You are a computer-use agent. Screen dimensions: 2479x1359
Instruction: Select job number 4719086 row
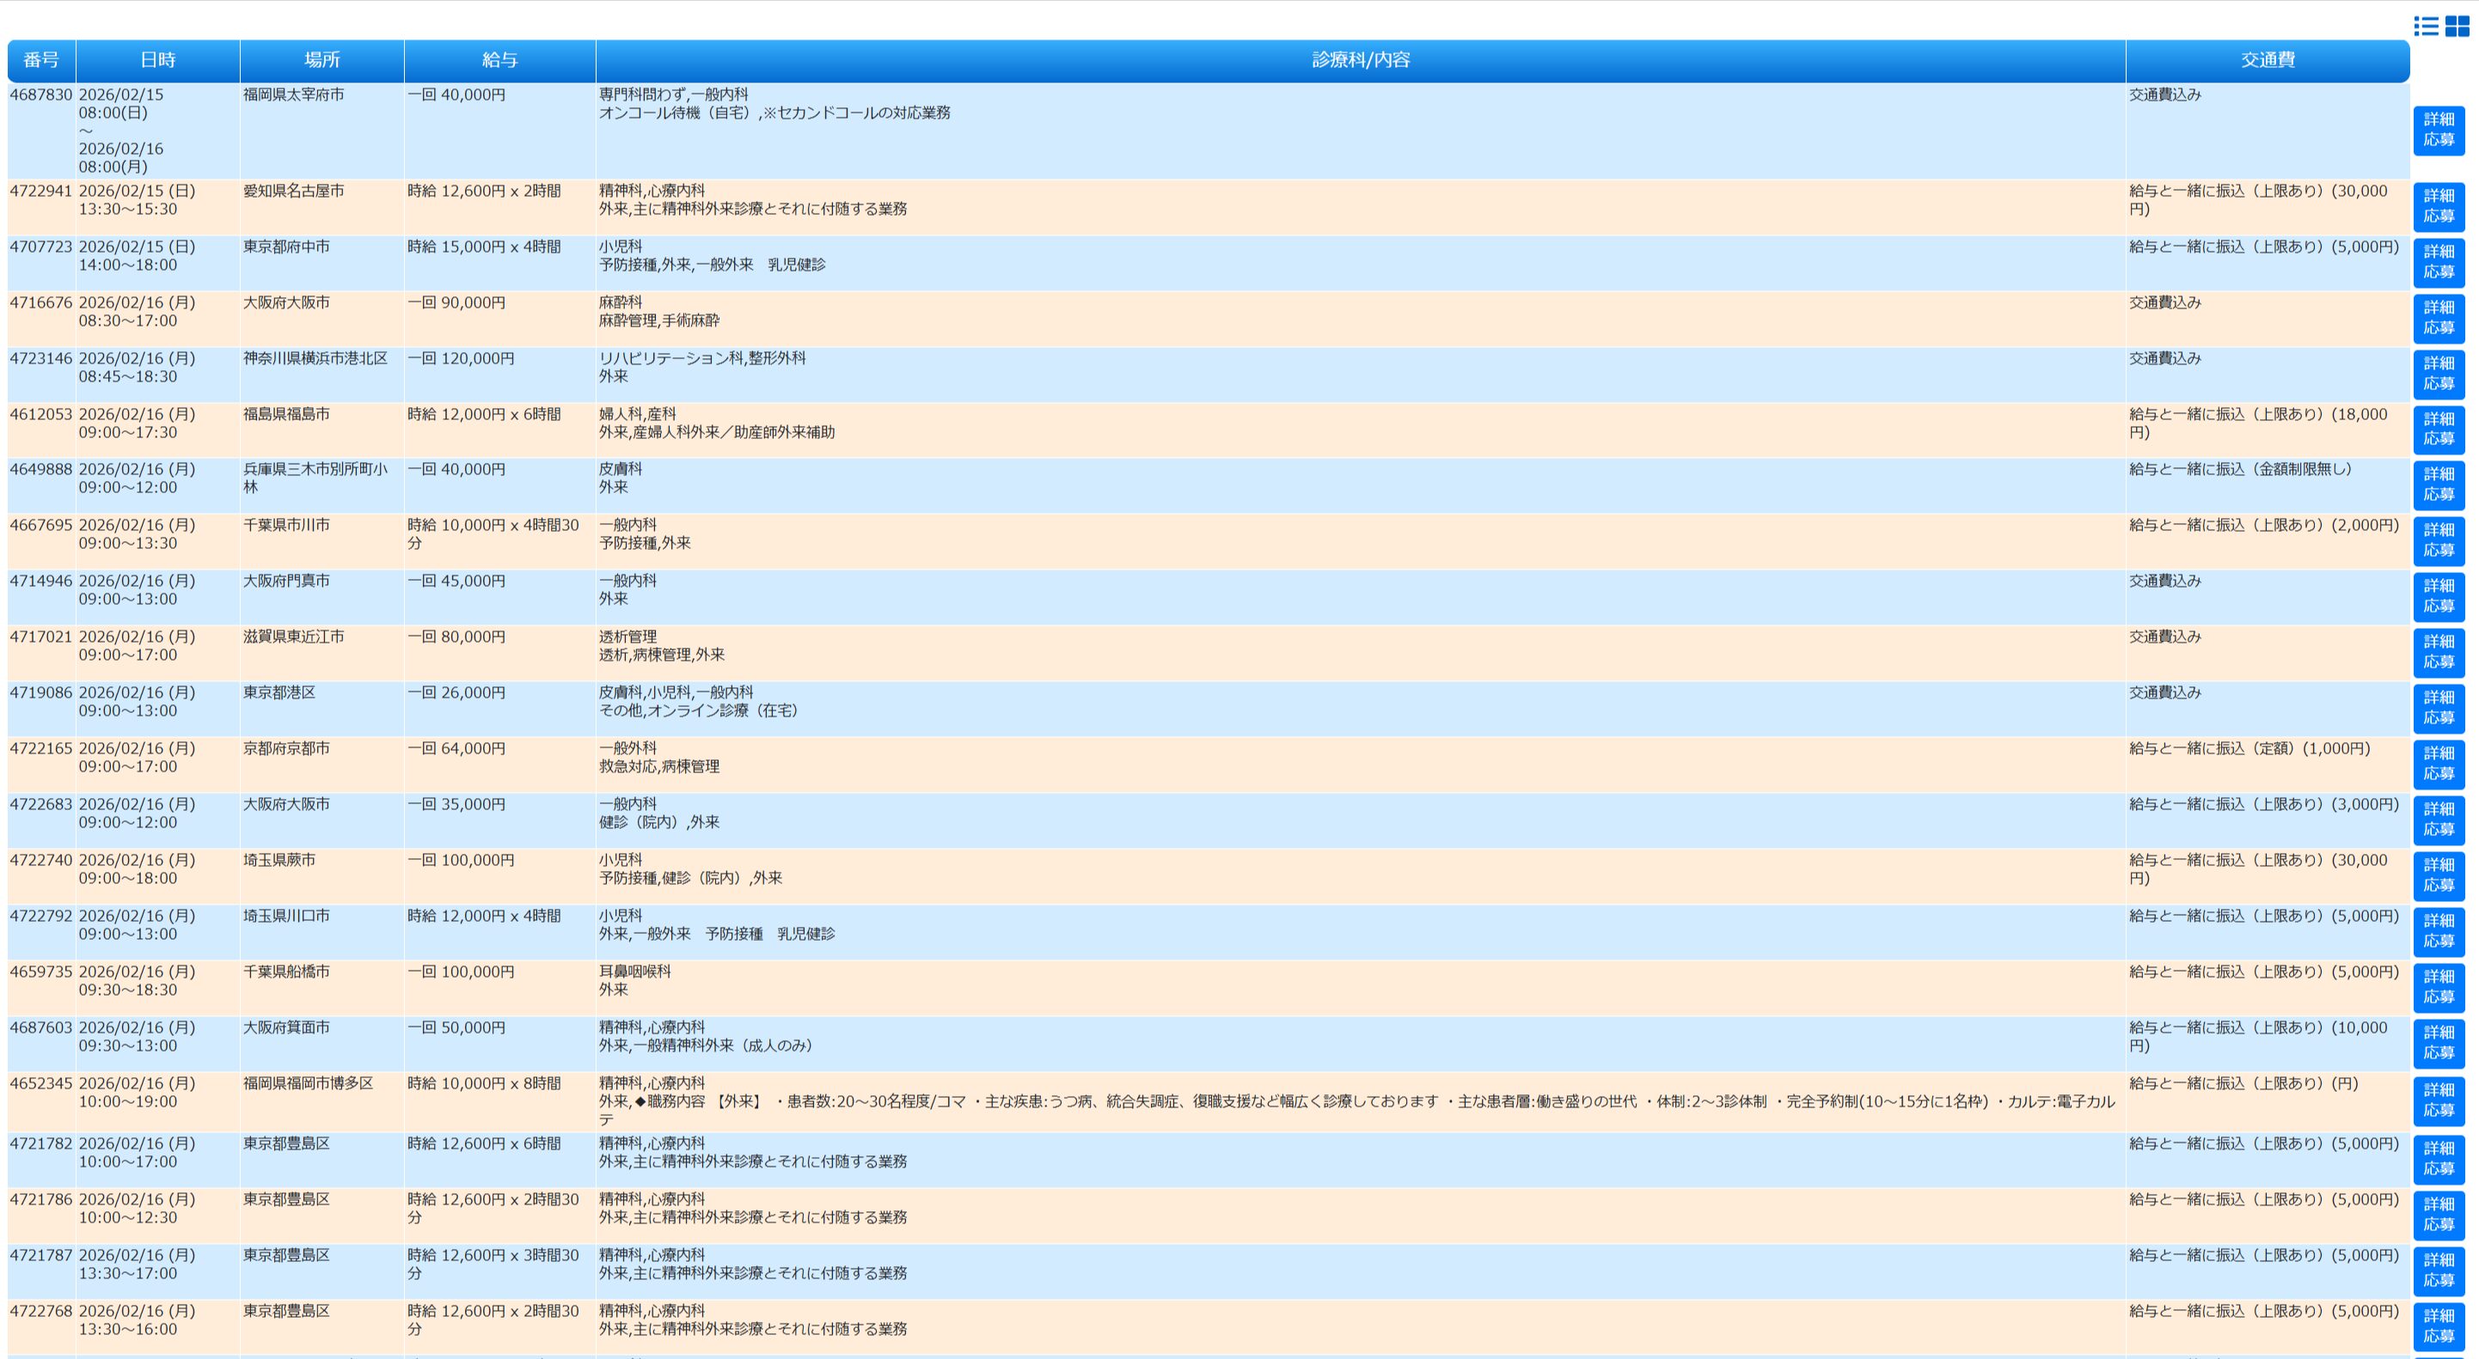(41, 692)
